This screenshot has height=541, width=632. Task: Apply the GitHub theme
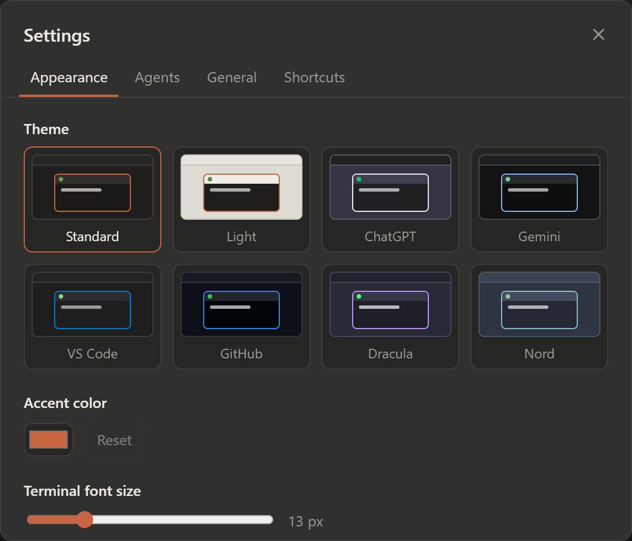242,316
